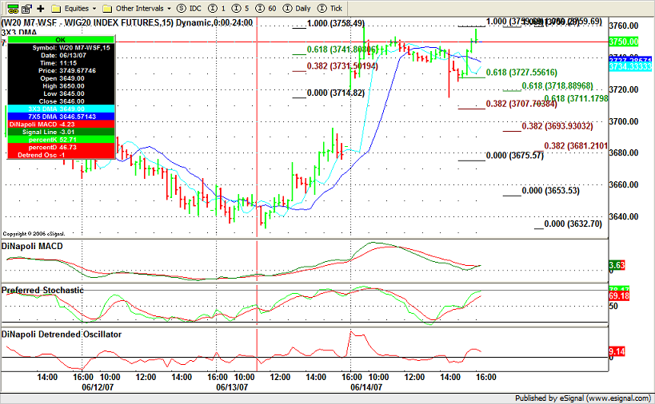Viewport: 655px width, 404px height.
Task: Click the Other Intervals folder icon
Action: [106, 8]
